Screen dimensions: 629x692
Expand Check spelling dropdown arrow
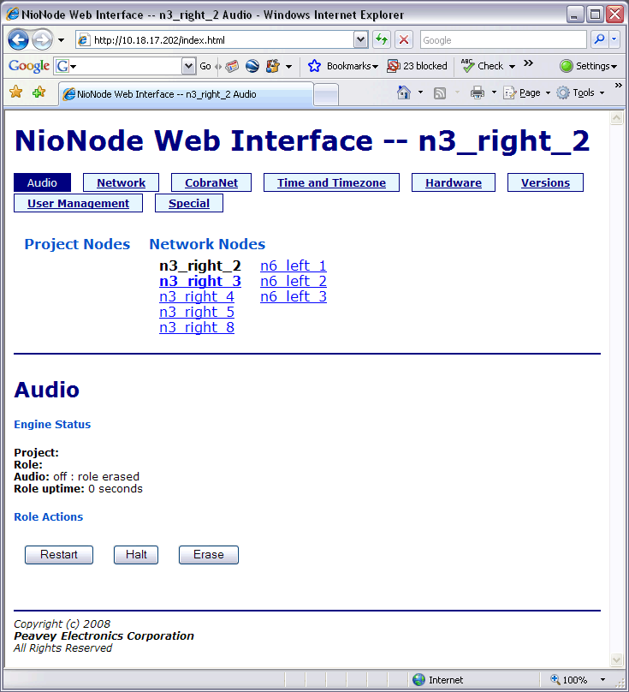pyautogui.click(x=512, y=67)
